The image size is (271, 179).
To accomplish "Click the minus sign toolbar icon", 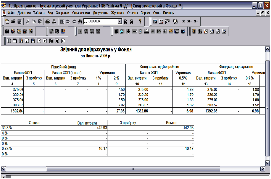I will 134,31.
